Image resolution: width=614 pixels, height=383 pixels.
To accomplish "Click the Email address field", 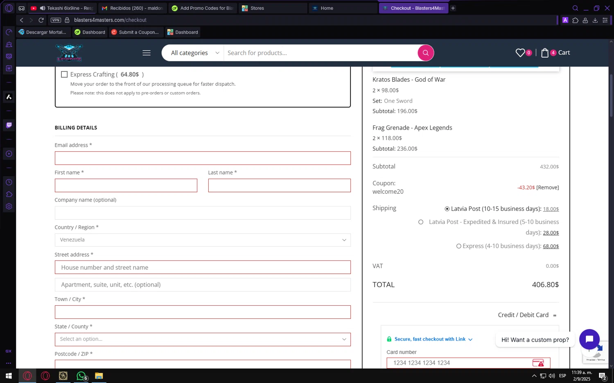I will pos(203,158).
